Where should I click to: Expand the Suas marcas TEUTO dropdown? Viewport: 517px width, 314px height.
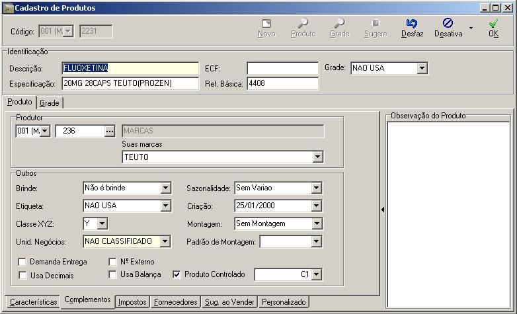pyautogui.click(x=317, y=157)
